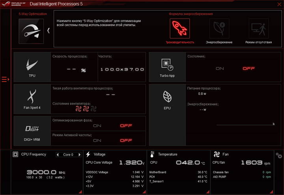Click the 100.0x37.00 frequency readout

[x=122, y=69]
